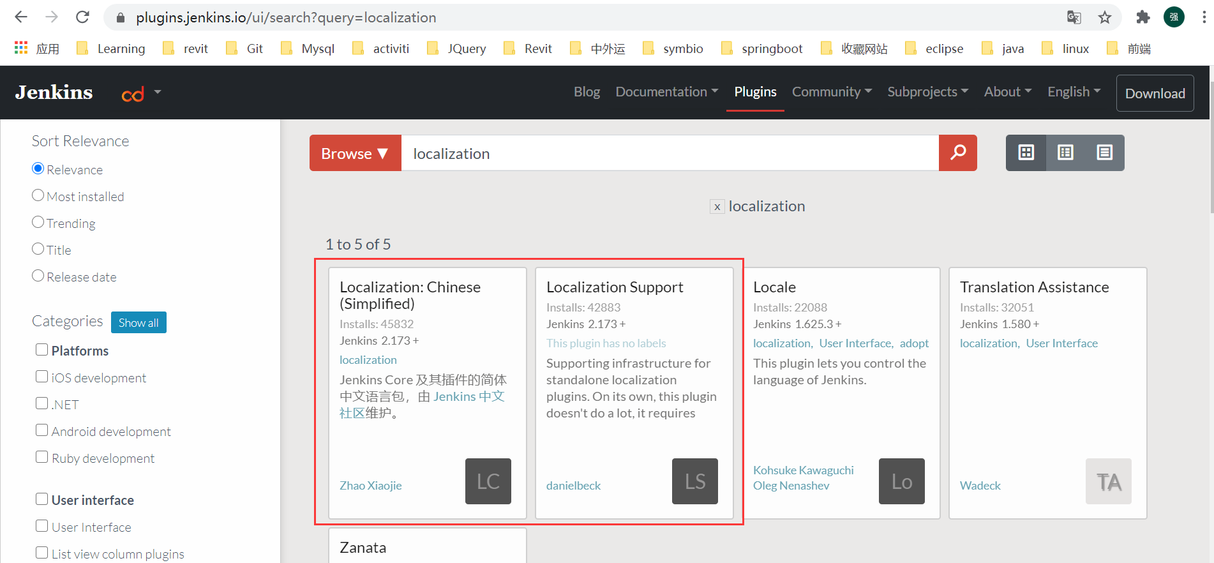Open the Git bookmark folder
This screenshot has width=1214, height=563.
coord(244,49)
